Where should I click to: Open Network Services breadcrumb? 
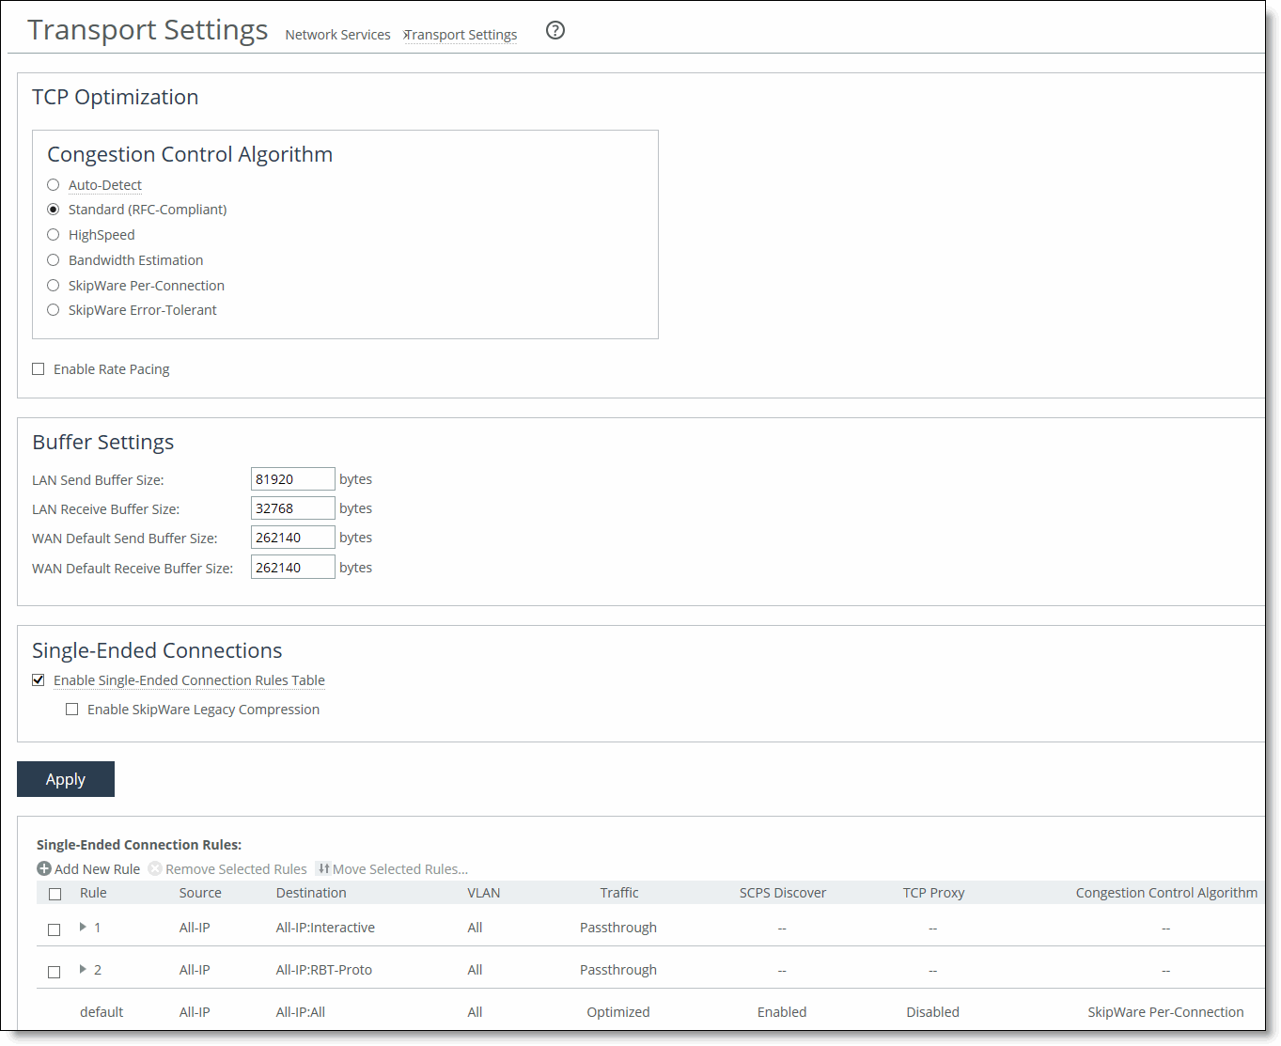click(x=337, y=35)
